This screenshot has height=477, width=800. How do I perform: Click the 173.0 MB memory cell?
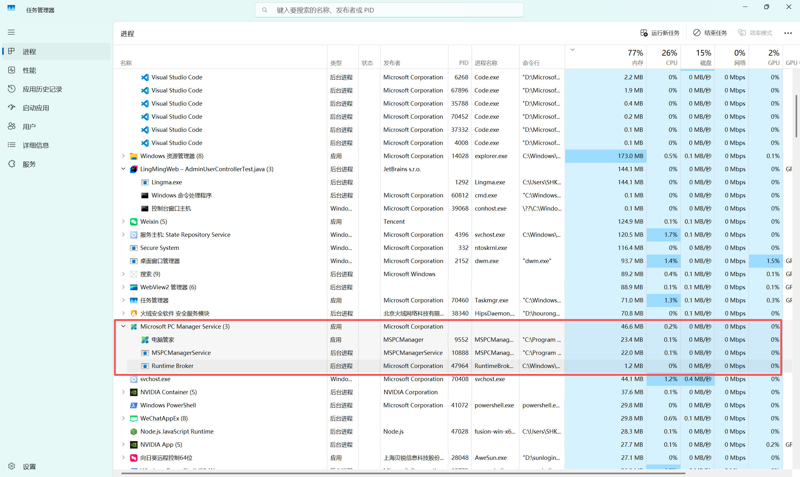[605, 156]
